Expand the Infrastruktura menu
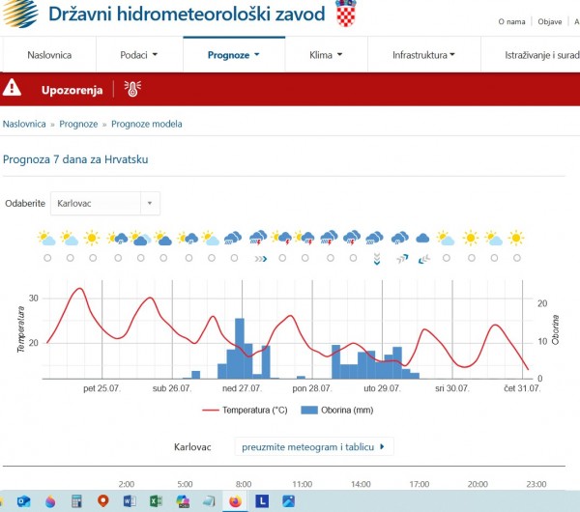This screenshot has height=512, width=580. point(423,55)
